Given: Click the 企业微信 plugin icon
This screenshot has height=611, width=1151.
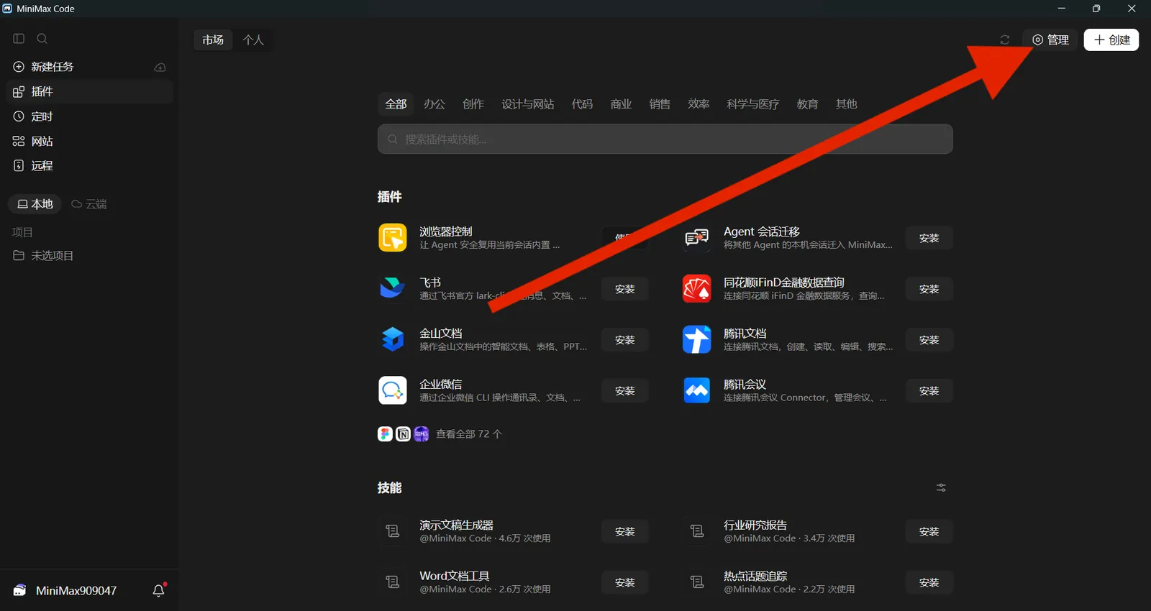Looking at the screenshot, I should pyautogui.click(x=393, y=390).
